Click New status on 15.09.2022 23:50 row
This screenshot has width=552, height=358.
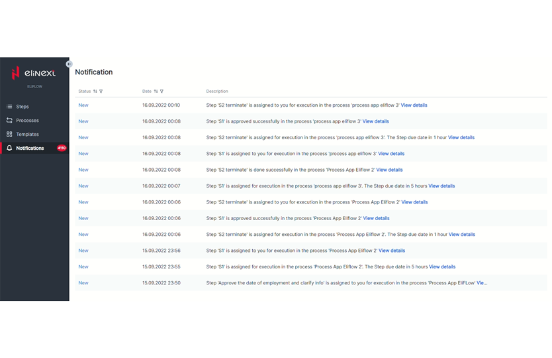83,283
